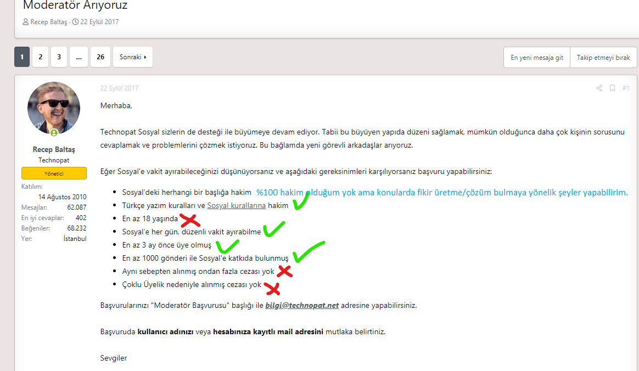
Task: Click the line En az 3 ay önce üye olmuş
Action: [x=167, y=245]
